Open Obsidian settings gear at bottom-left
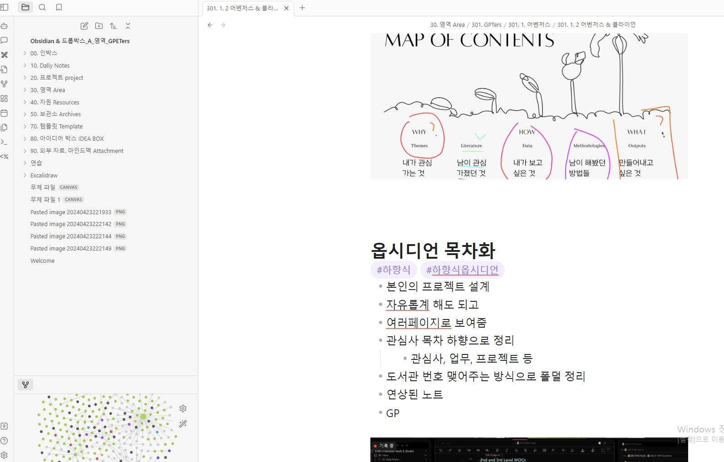The image size is (724, 462). pos(5,455)
